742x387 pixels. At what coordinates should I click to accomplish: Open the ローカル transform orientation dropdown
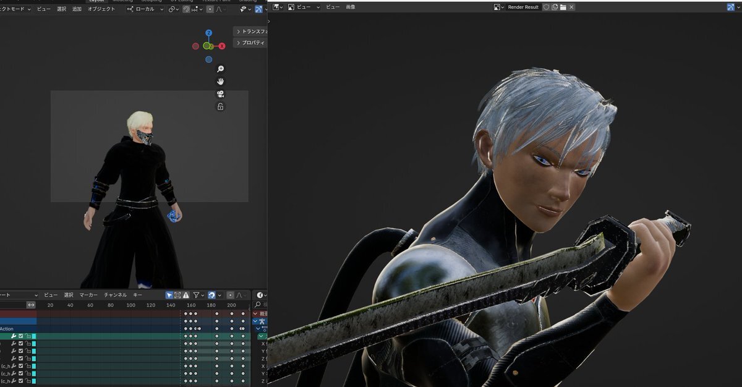point(145,9)
